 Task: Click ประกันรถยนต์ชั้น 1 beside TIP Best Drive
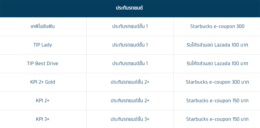tap(130, 64)
